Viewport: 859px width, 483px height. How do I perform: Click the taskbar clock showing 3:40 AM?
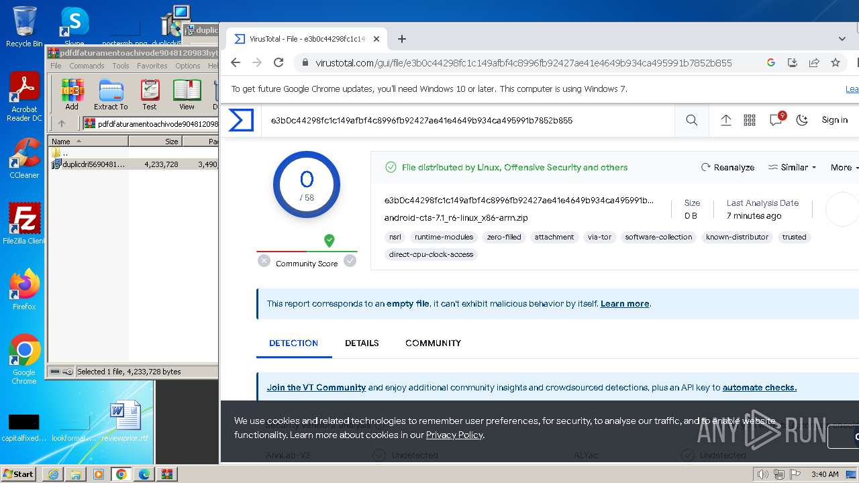point(825,474)
